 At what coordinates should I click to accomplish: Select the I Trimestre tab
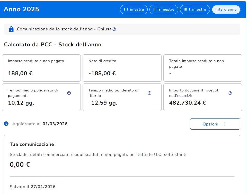coord(134,10)
